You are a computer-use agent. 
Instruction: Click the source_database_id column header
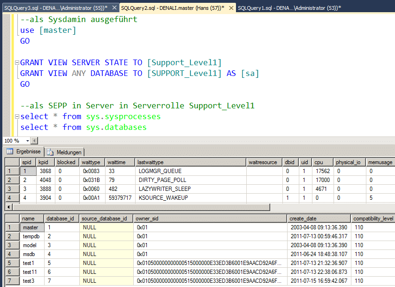[106, 219]
